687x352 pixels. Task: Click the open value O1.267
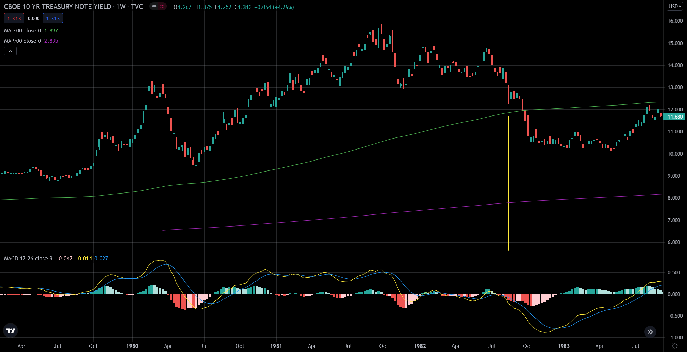click(182, 7)
